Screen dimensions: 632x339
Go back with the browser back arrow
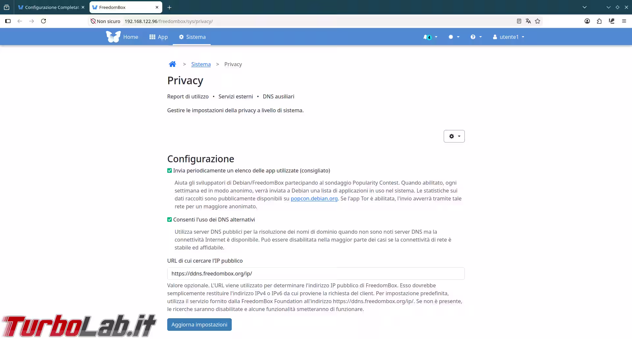click(20, 21)
